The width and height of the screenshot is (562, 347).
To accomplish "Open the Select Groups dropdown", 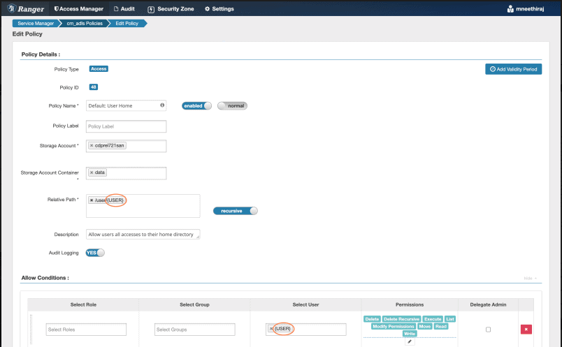I will [195, 330].
